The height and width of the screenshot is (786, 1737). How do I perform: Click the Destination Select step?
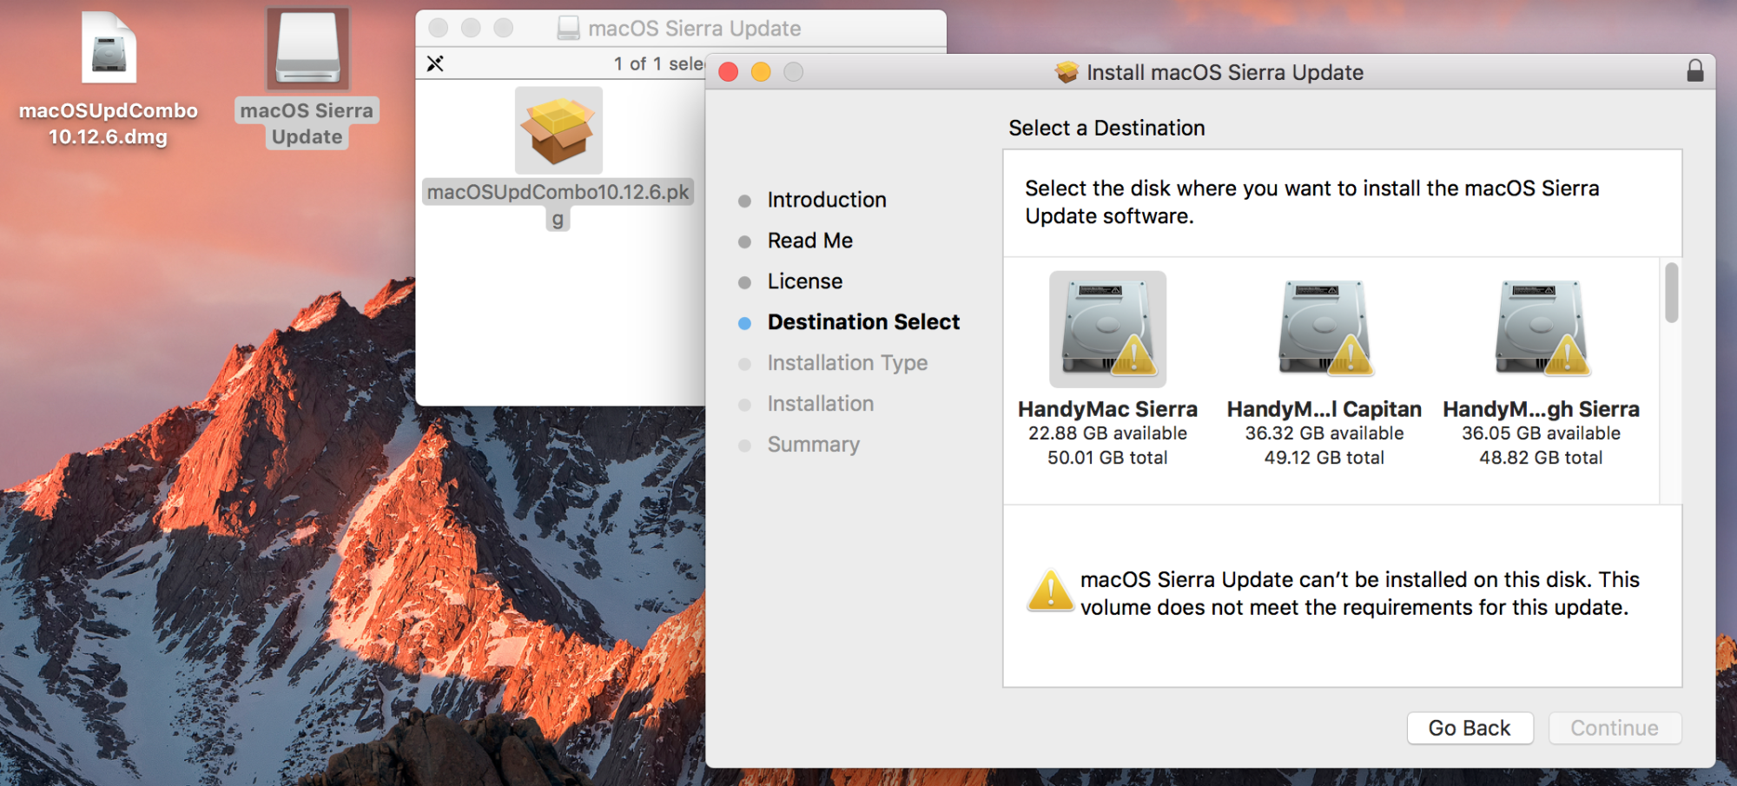(863, 322)
